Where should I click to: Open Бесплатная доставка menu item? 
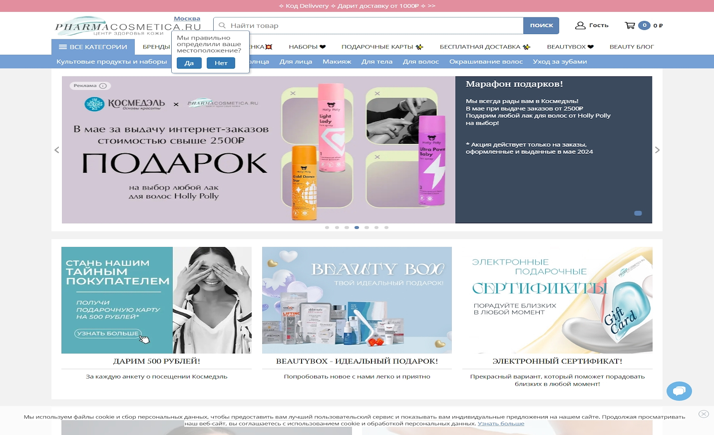click(x=485, y=47)
